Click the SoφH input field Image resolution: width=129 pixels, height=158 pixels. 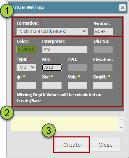(x=103, y=85)
